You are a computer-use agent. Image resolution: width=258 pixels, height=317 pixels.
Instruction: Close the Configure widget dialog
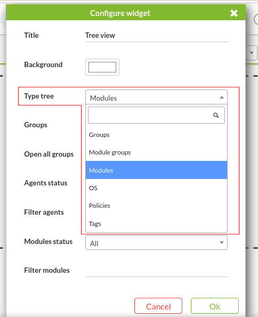pos(233,13)
